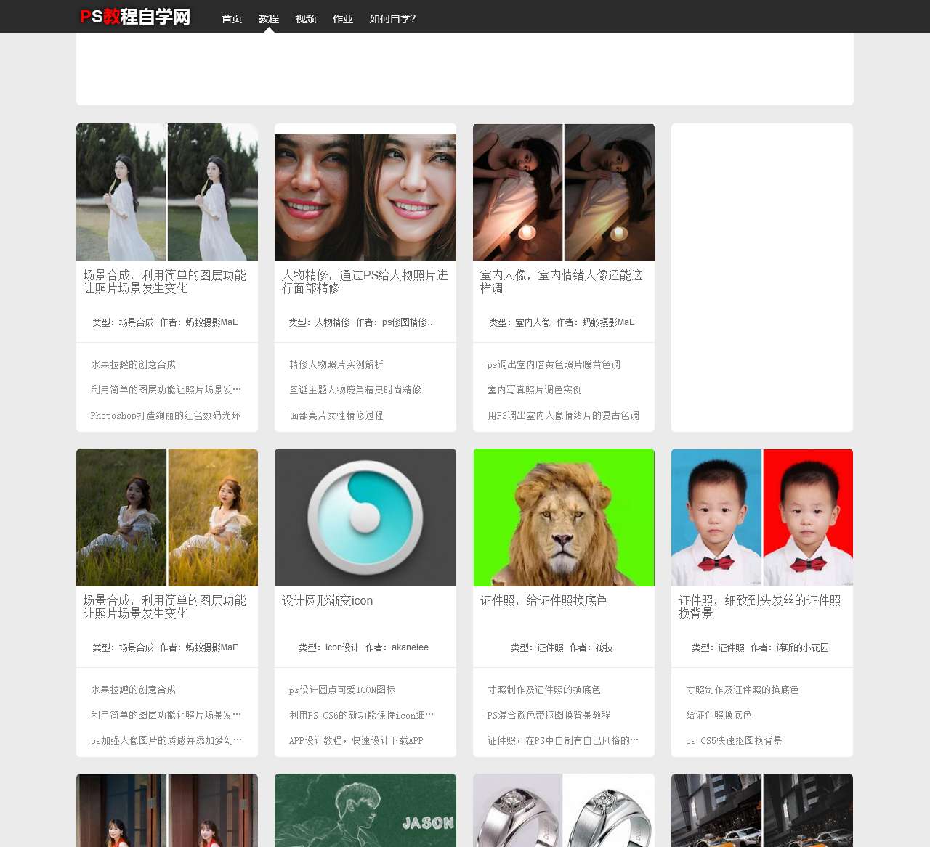The width and height of the screenshot is (930, 847).
Task: Select the 教程 navigation tab
Action: point(269,19)
